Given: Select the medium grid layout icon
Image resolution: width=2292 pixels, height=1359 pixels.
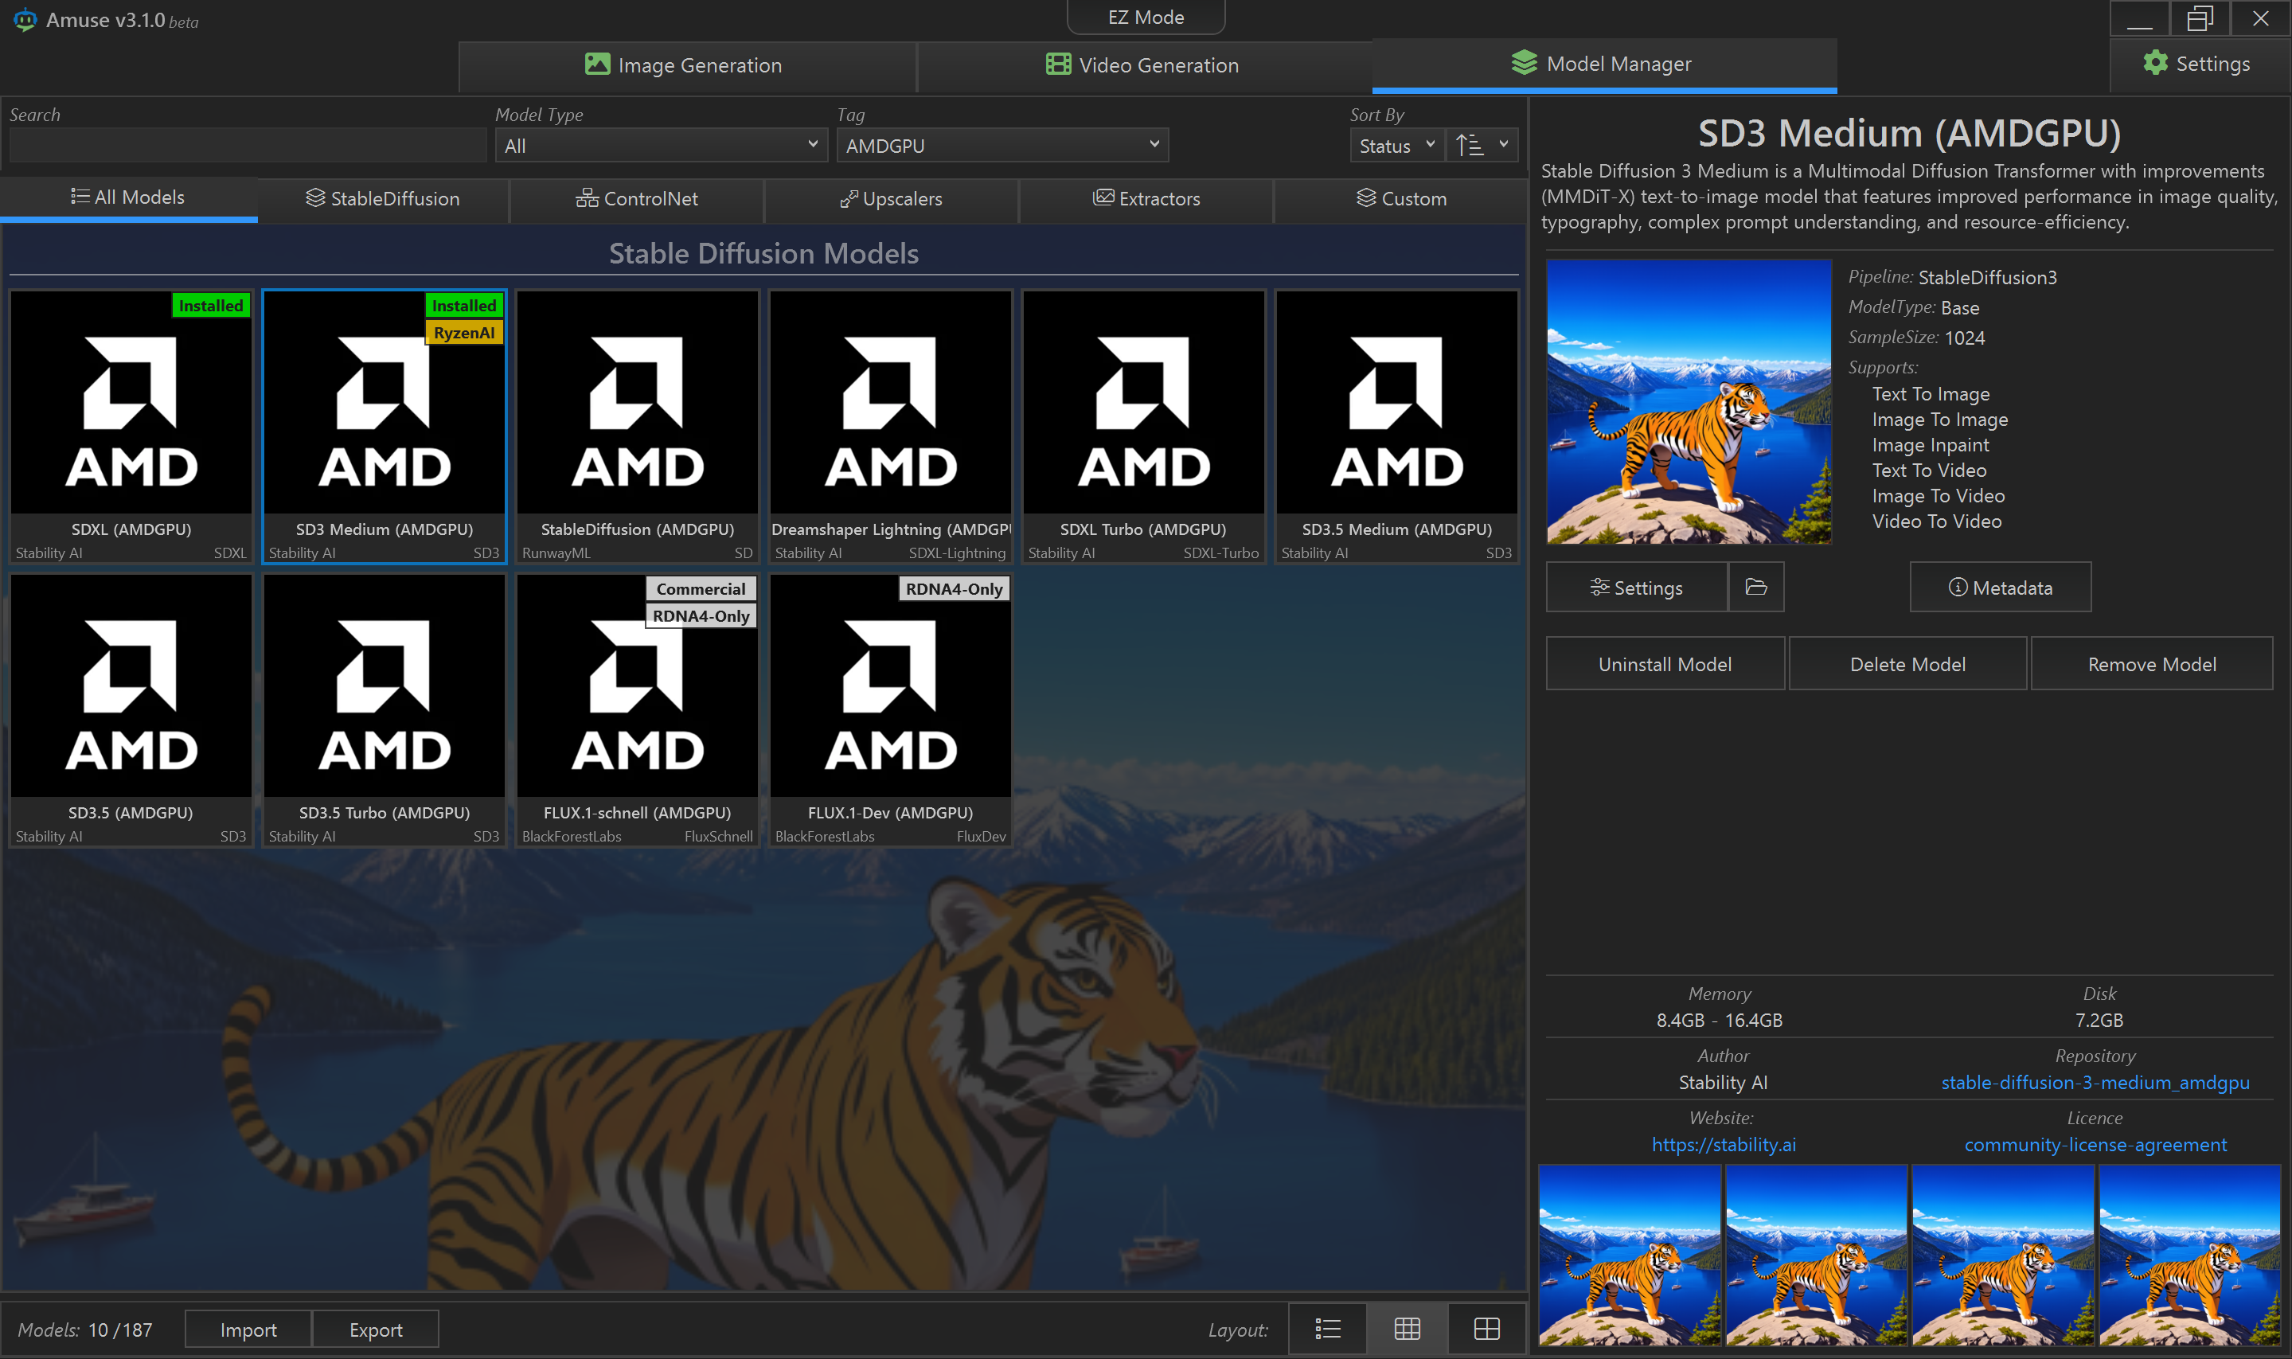Looking at the screenshot, I should point(1407,1329).
